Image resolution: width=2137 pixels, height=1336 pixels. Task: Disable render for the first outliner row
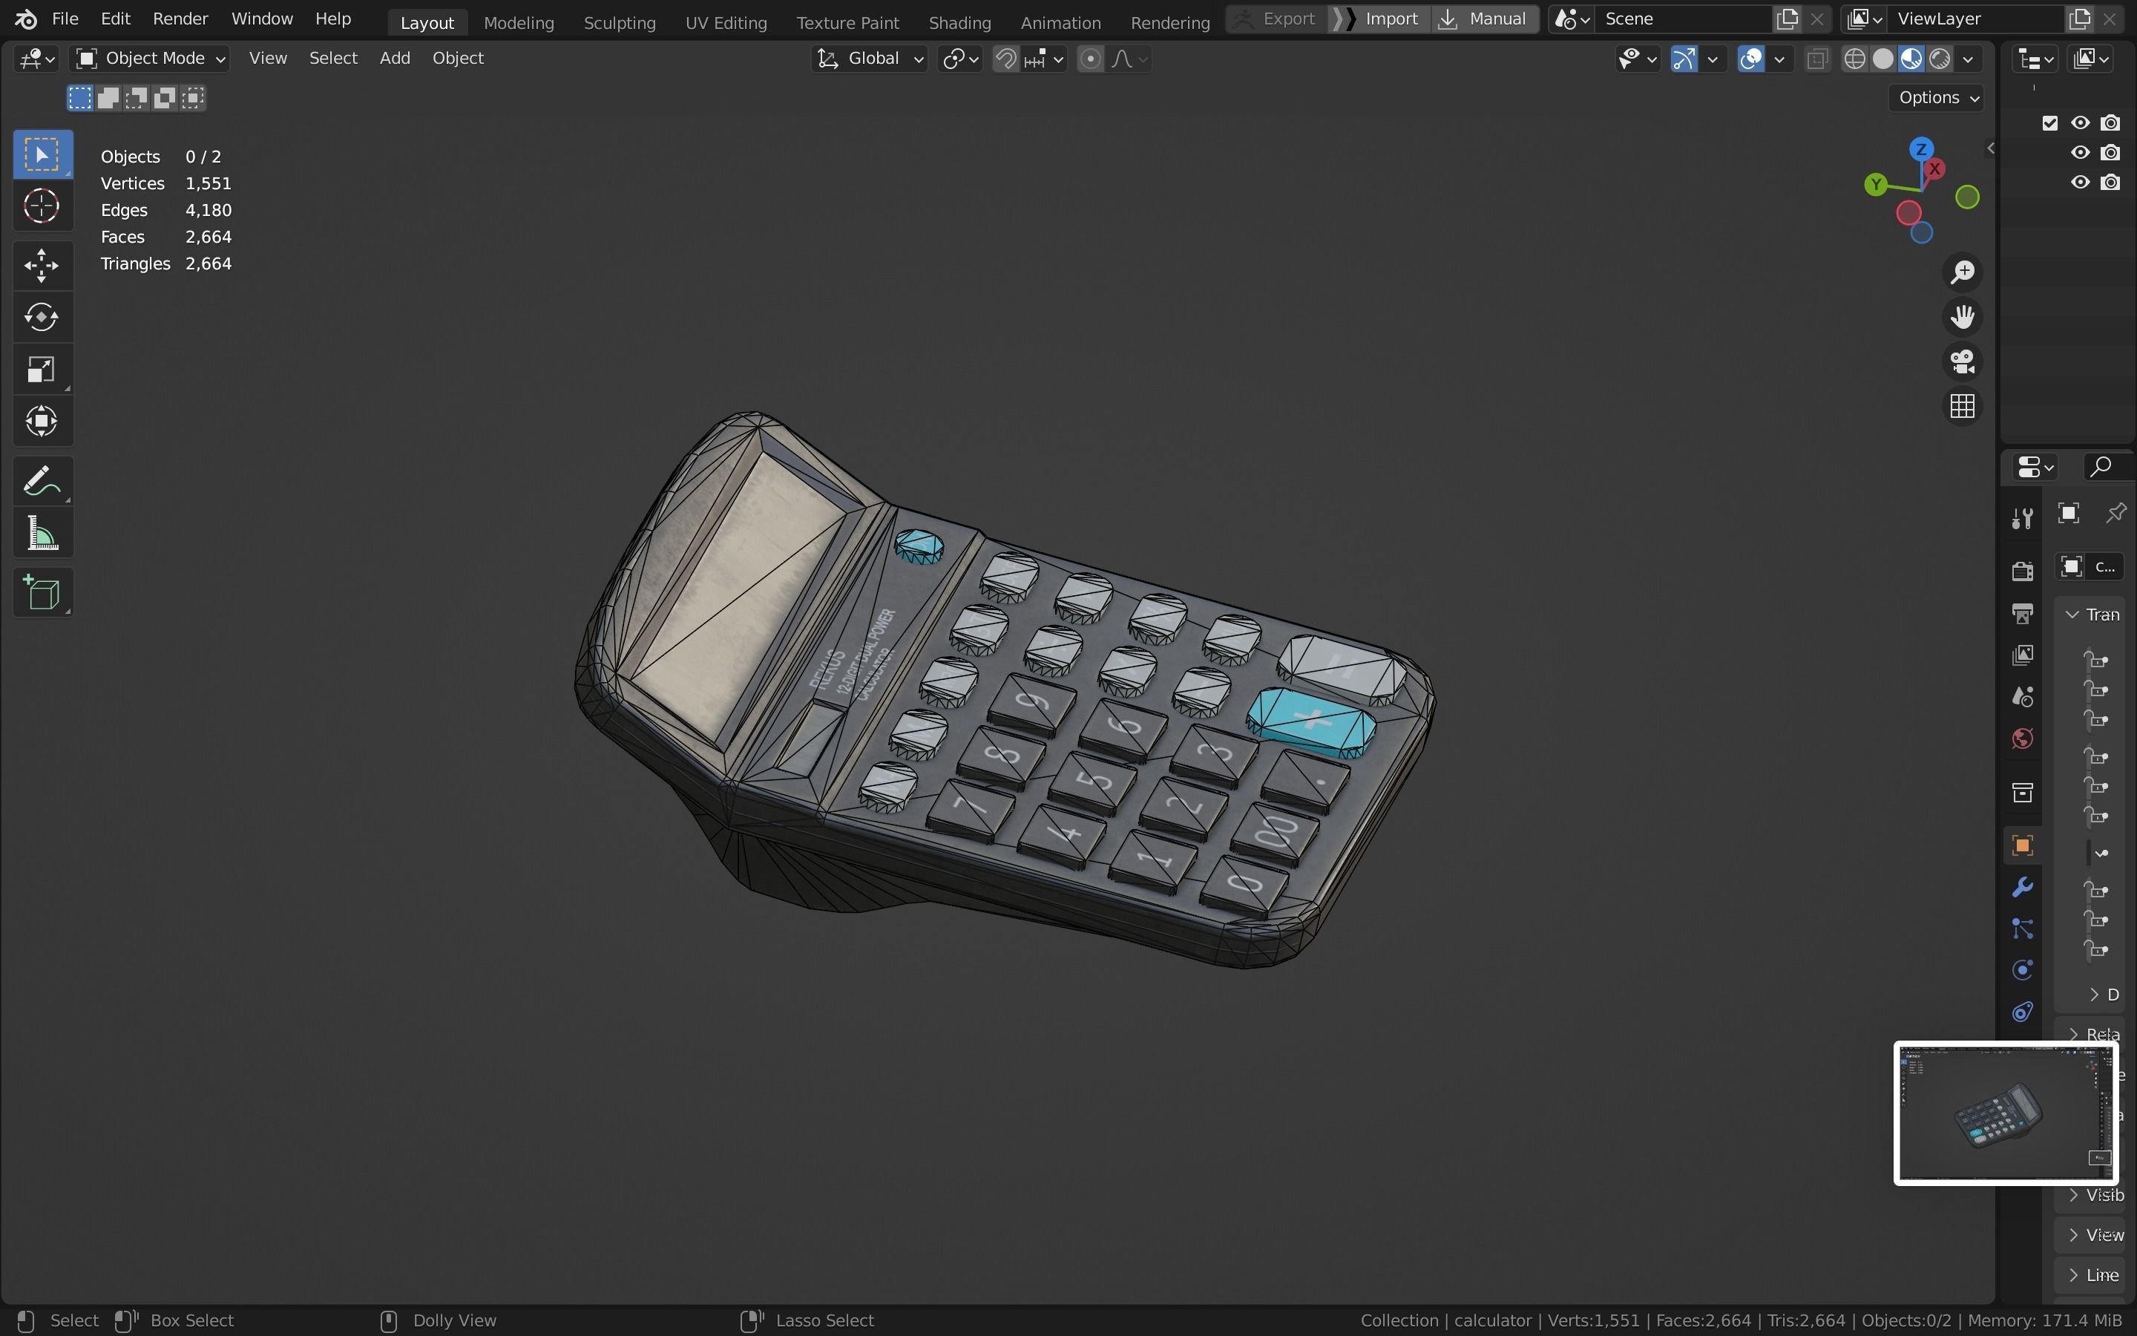coord(2110,122)
